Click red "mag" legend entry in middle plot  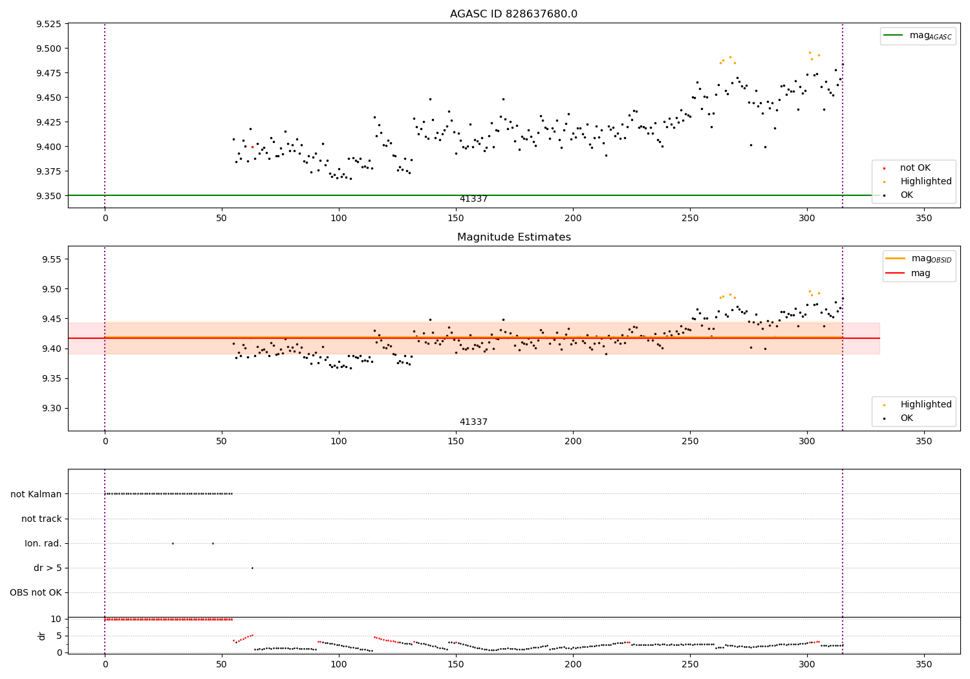(x=909, y=274)
